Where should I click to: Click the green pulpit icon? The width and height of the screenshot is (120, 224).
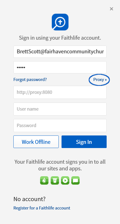click(x=55, y=180)
